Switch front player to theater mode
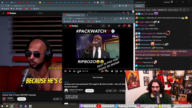 121,71
